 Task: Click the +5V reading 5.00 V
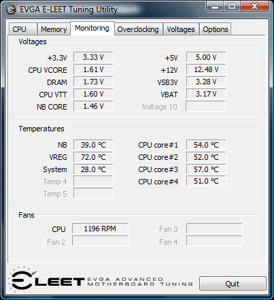tap(206, 57)
